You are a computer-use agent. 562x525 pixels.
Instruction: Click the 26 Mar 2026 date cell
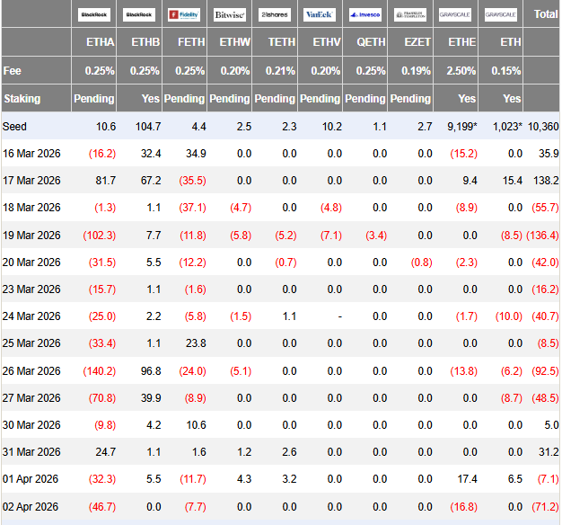[31, 370]
